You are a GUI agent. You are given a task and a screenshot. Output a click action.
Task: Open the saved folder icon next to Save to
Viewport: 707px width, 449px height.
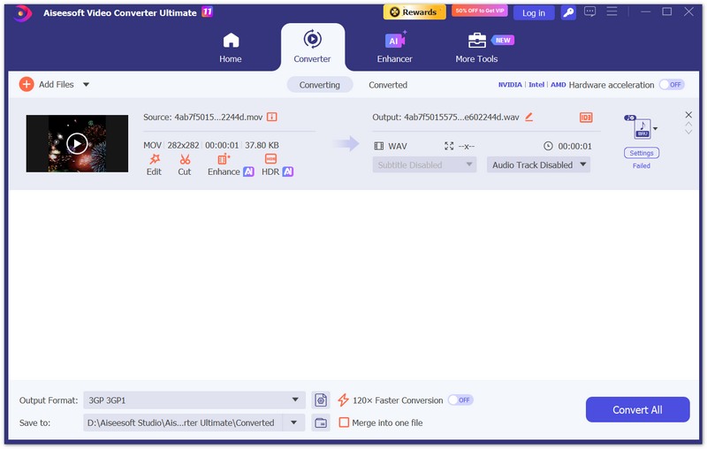tap(321, 422)
